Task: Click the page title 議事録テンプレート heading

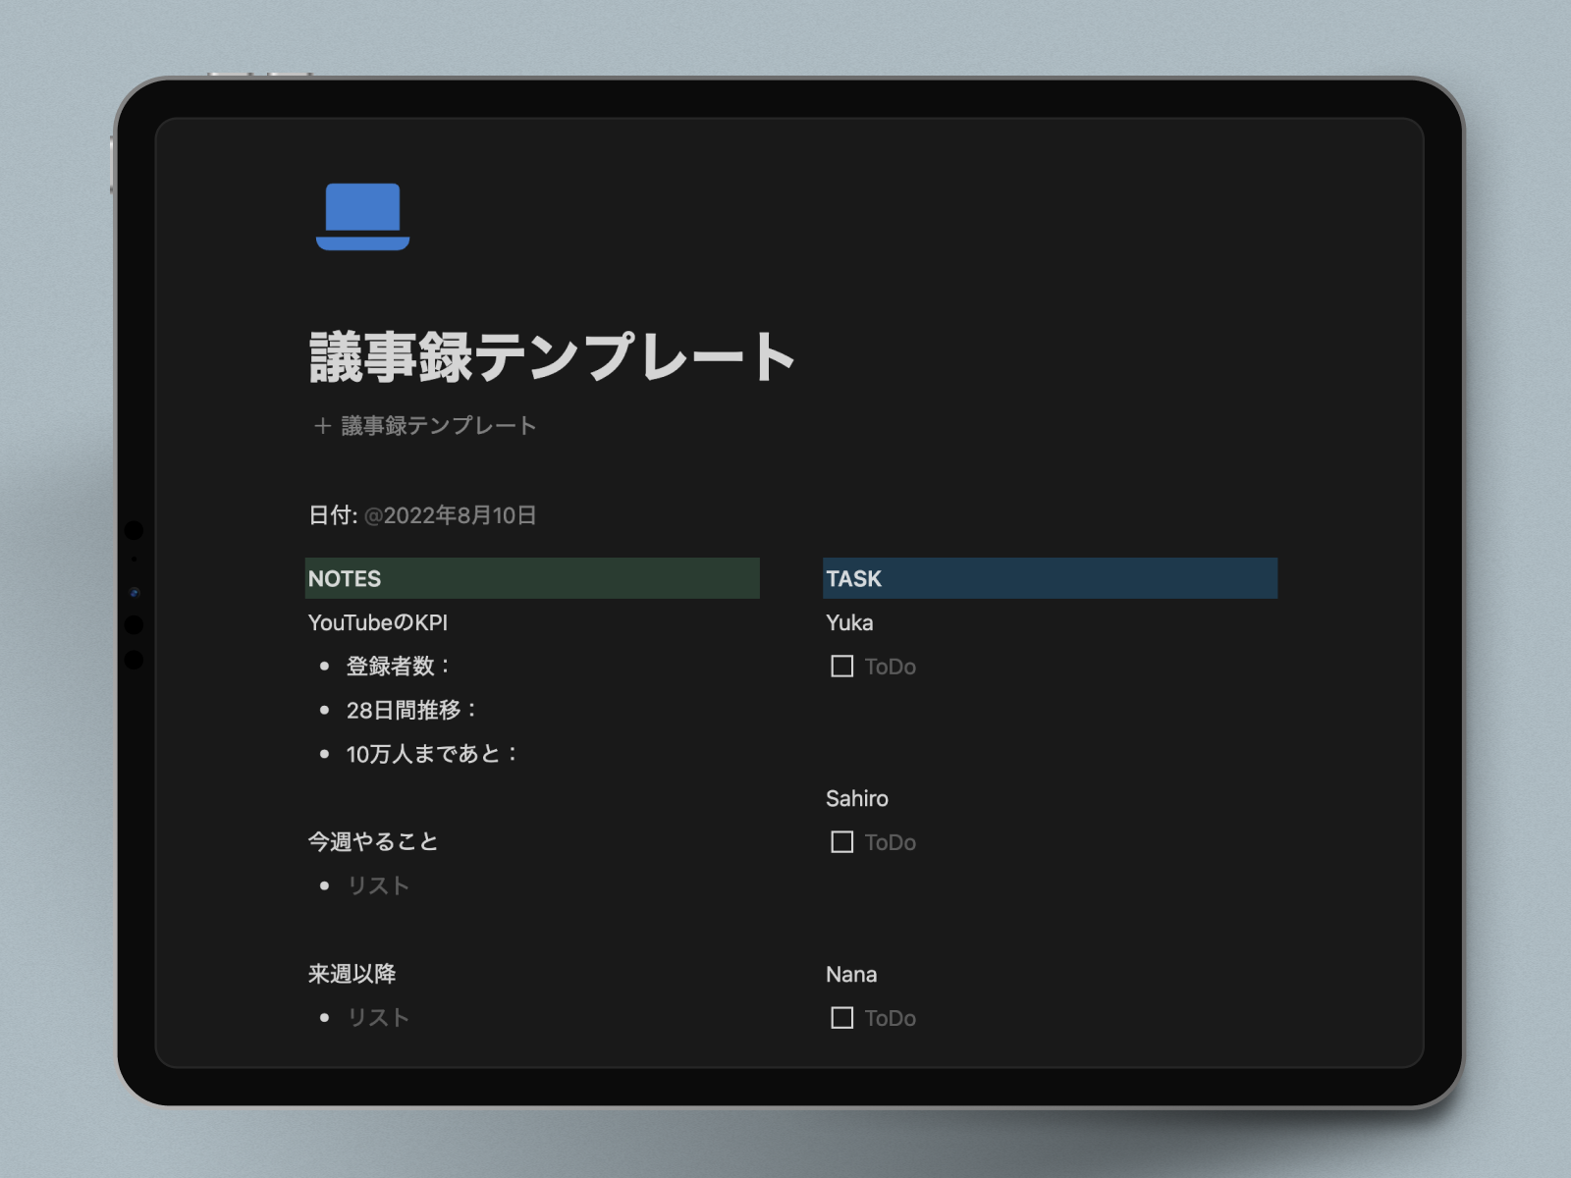Action: (552, 357)
